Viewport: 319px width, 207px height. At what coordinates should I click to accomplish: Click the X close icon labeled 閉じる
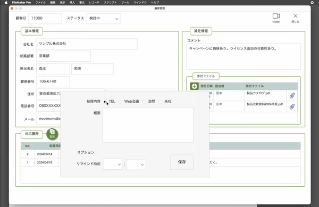pyautogui.click(x=296, y=16)
